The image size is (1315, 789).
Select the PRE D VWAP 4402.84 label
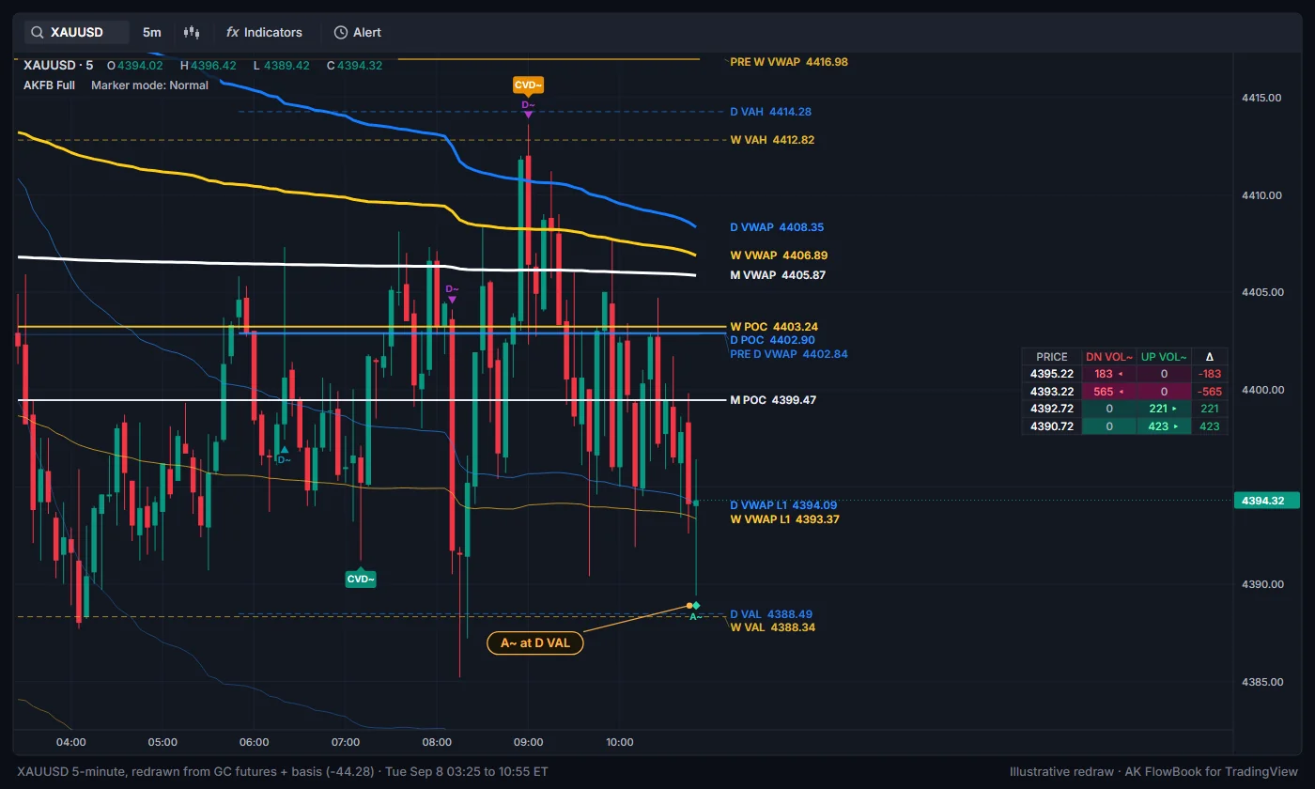pyautogui.click(x=789, y=354)
